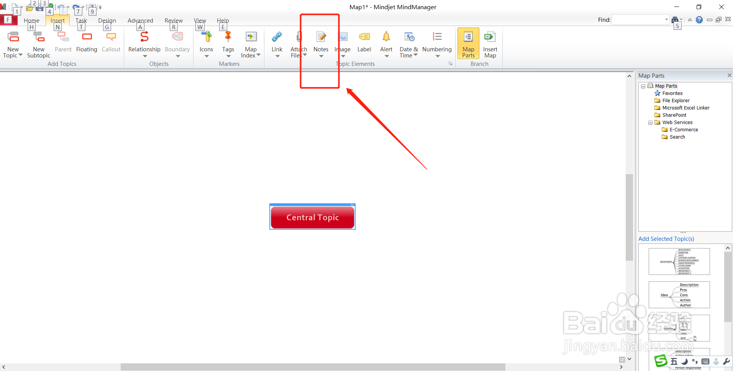Switch to the Home tab
The height and width of the screenshot is (371, 733).
click(x=31, y=21)
